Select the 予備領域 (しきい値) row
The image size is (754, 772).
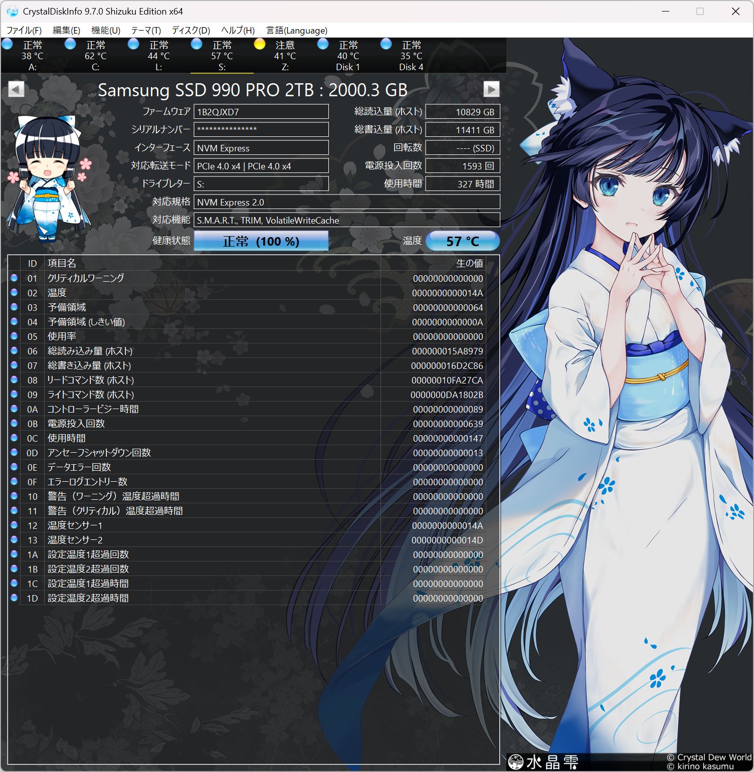pos(247,322)
